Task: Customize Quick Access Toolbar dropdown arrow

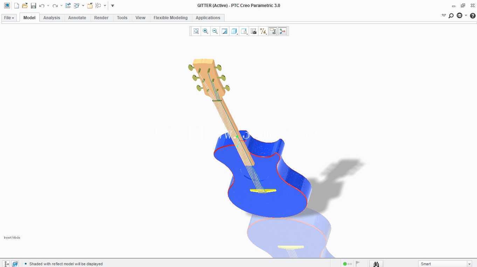Action: point(112,6)
